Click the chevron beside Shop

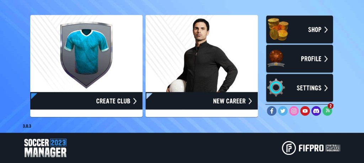click(x=326, y=29)
